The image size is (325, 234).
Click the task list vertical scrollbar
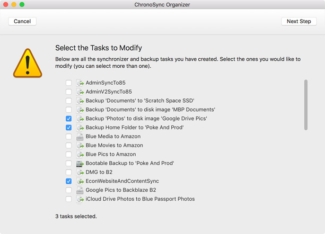point(306,105)
